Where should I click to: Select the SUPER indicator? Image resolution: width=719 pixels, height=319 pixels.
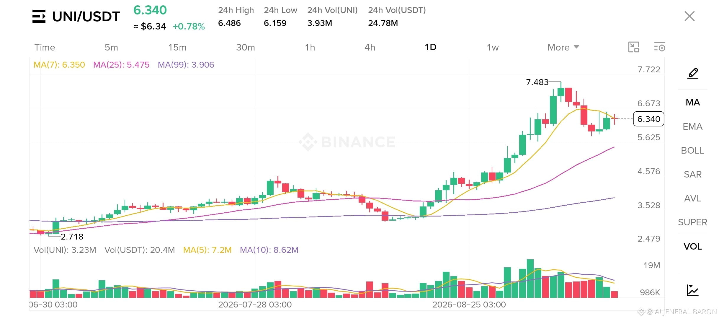692,222
